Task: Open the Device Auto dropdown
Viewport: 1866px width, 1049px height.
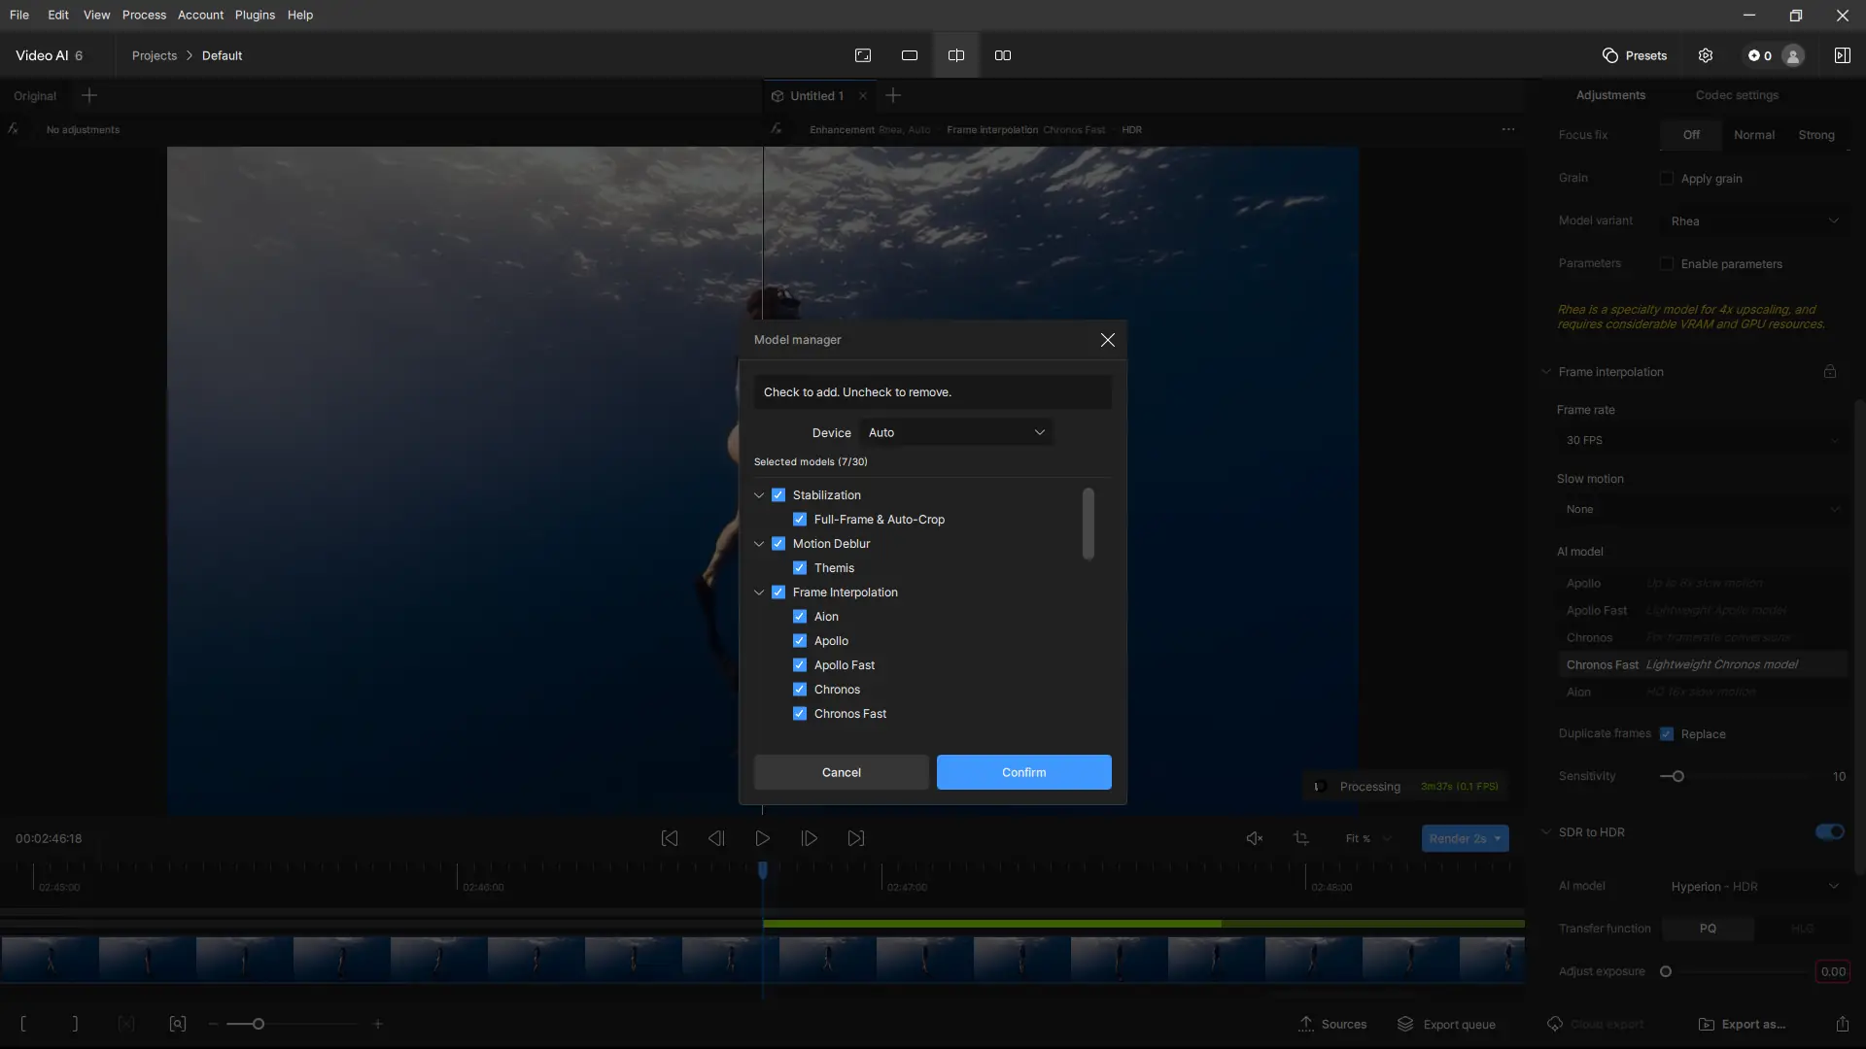Action: pyautogui.click(x=956, y=432)
